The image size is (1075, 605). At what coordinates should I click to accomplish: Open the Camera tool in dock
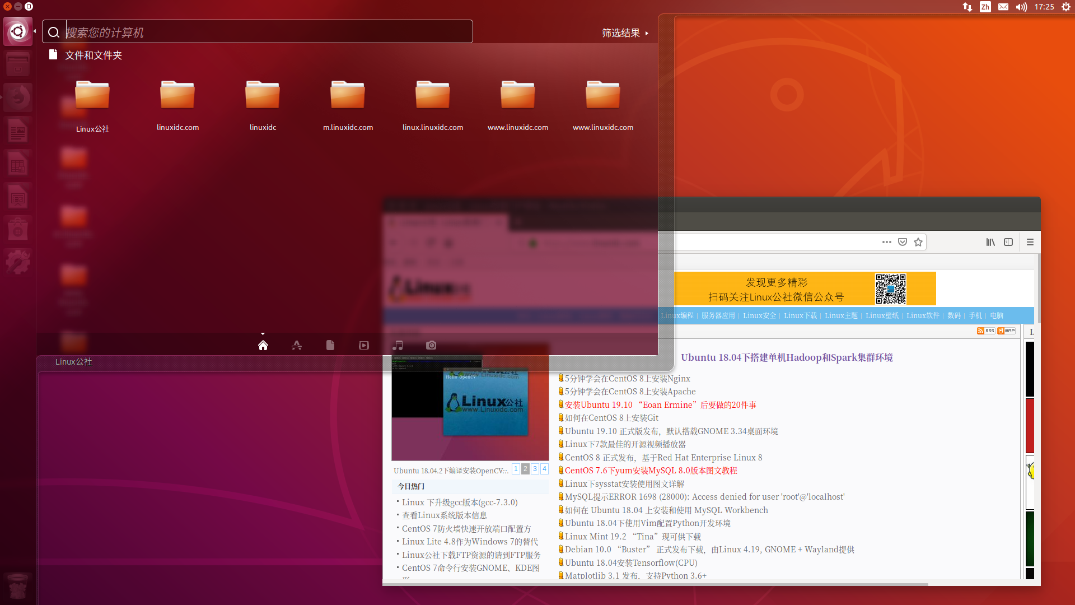coord(431,345)
